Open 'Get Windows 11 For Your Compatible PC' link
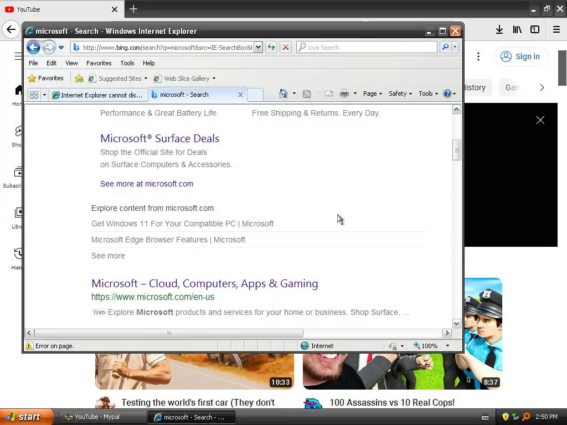Viewport: 567px width, 425px height. click(182, 224)
